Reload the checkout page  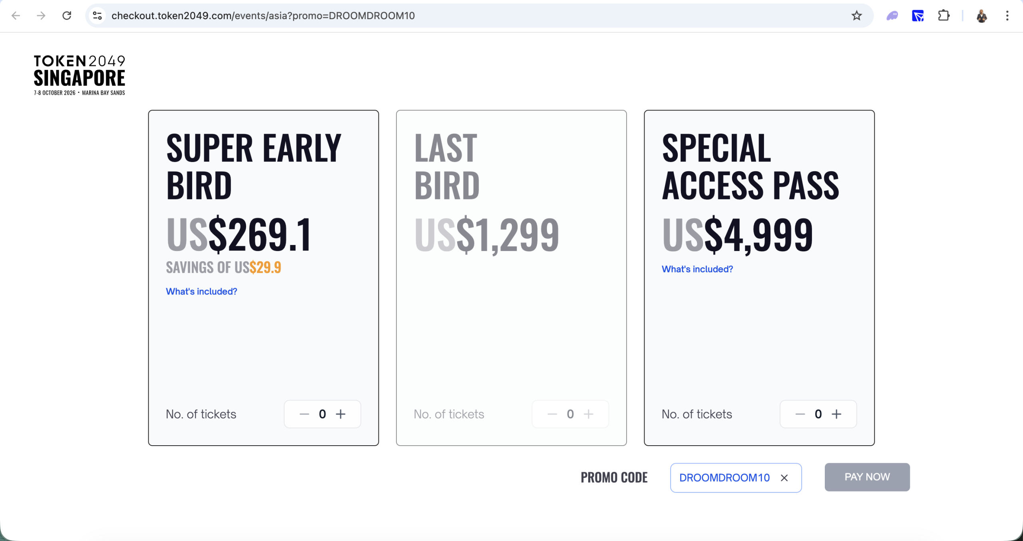click(x=67, y=16)
